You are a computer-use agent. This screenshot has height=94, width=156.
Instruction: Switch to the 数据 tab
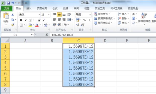[x=66, y=9]
